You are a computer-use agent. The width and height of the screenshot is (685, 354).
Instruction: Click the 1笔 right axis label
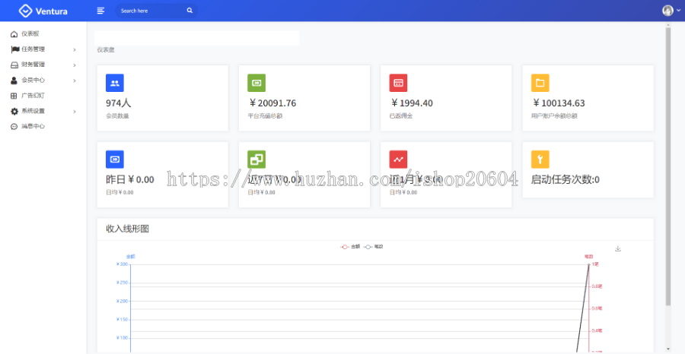[x=594, y=264]
